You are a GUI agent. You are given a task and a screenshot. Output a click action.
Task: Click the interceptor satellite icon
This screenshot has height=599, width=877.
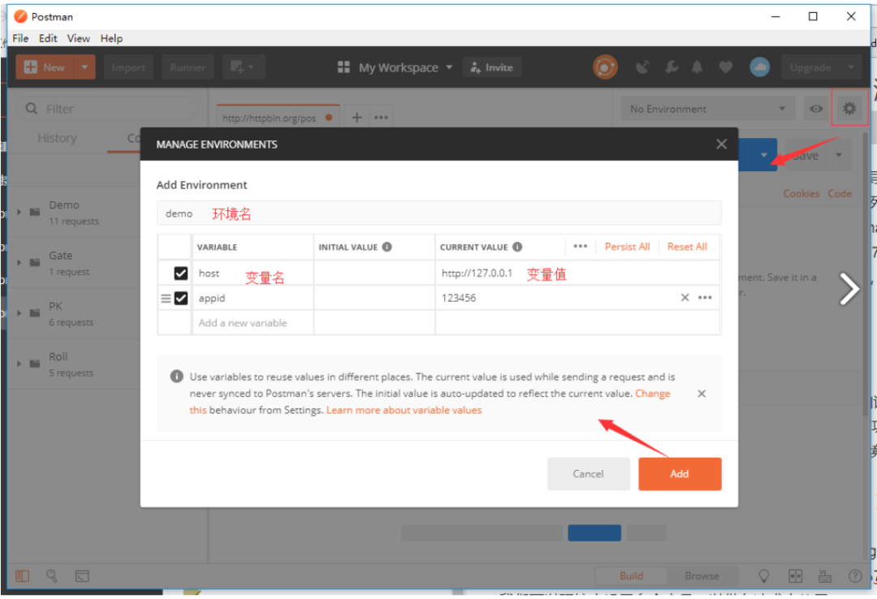(x=642, y=67)
